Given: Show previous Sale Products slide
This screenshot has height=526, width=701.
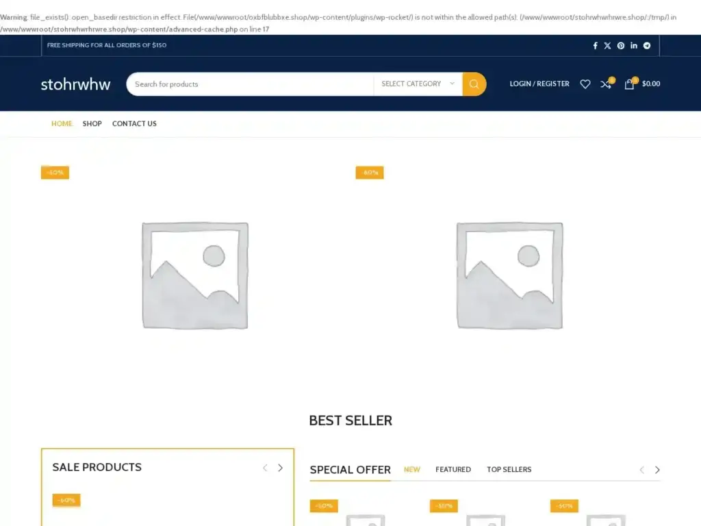Looking at the screenshot, I should pyautogui.click(x=265, y=468).
